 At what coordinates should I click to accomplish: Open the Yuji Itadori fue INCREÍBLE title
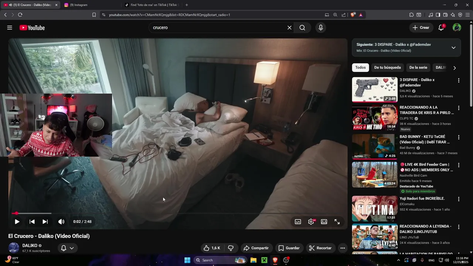(x=422, y=198)
